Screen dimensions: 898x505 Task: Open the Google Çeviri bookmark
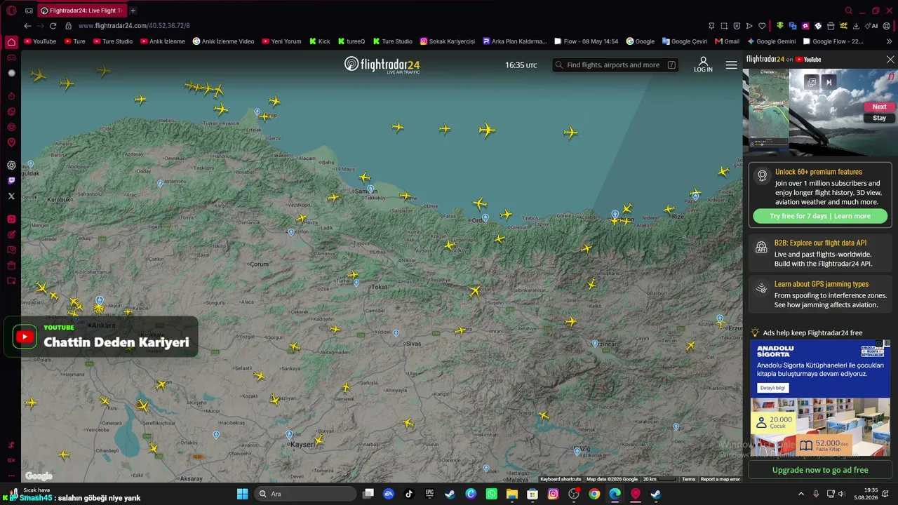[685, 41]
